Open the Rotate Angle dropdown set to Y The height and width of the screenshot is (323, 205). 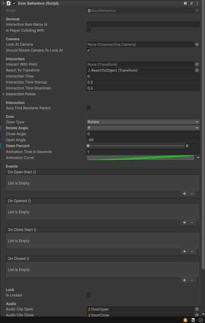(143, 128)
